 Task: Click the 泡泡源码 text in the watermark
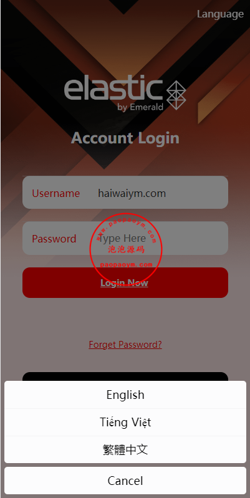126,250
